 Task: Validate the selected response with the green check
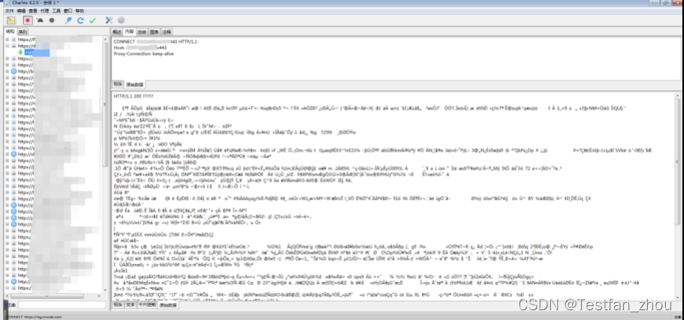click(92, 20)
